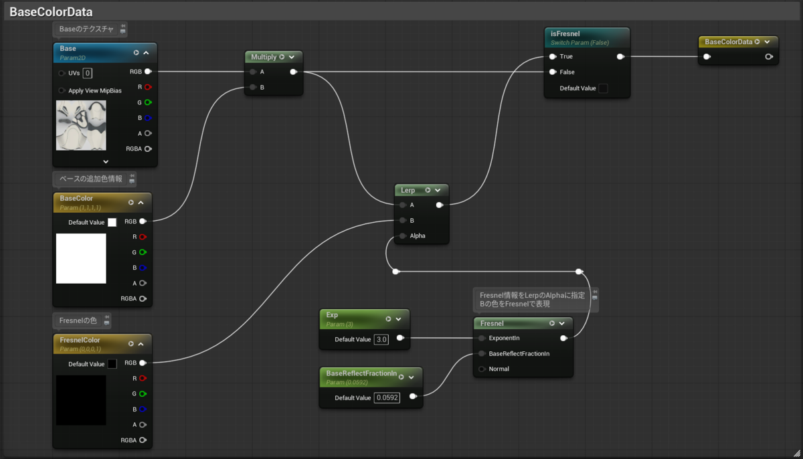
Task: Click the Lerp node's Alpha input pin
Action: pyautogui.click(x=402, y=236)
